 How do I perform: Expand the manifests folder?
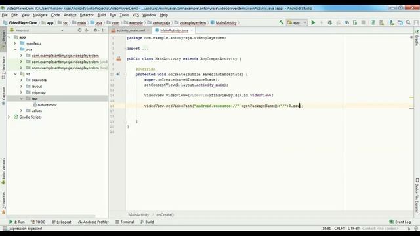[15, 43]
